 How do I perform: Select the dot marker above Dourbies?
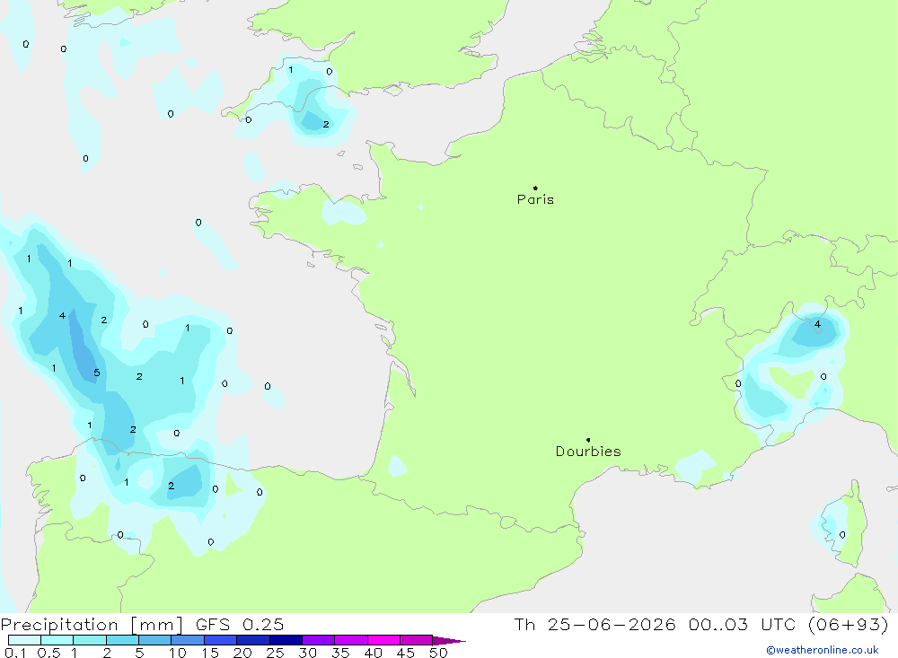[x=588, y=440]
